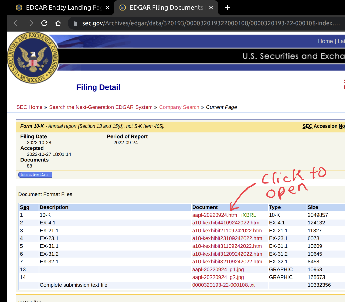
Task: Open the iXBRL viewer link
Action: click(249, 215)
